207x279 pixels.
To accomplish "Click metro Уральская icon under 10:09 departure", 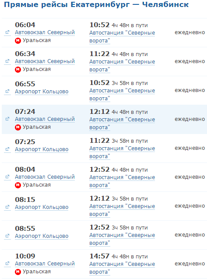I will point(18,272).
